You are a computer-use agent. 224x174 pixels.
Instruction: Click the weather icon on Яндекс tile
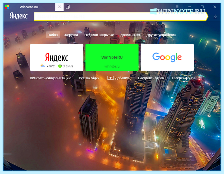pos(43,66)
